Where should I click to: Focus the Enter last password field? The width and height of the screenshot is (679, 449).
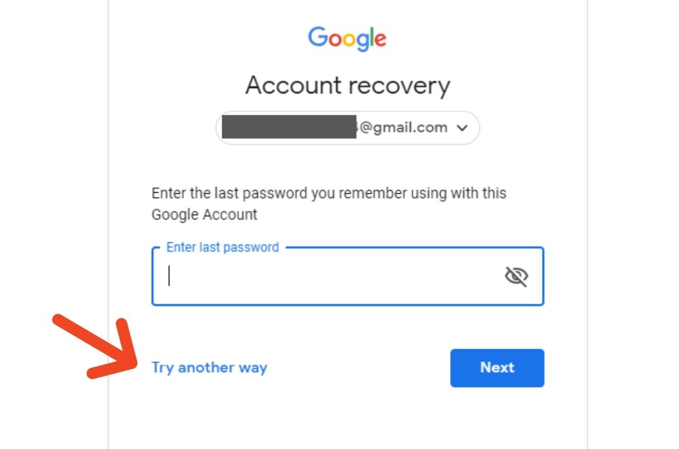click(348, 276)
